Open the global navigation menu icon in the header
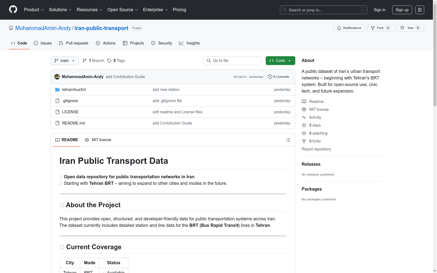 (420, 10)
